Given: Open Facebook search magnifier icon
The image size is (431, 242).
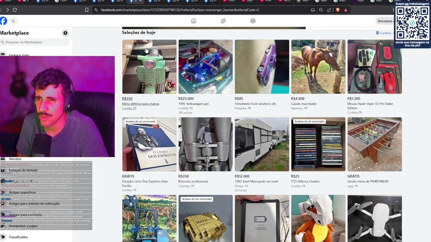Looking at the screenshot, I should click(13, 21).
